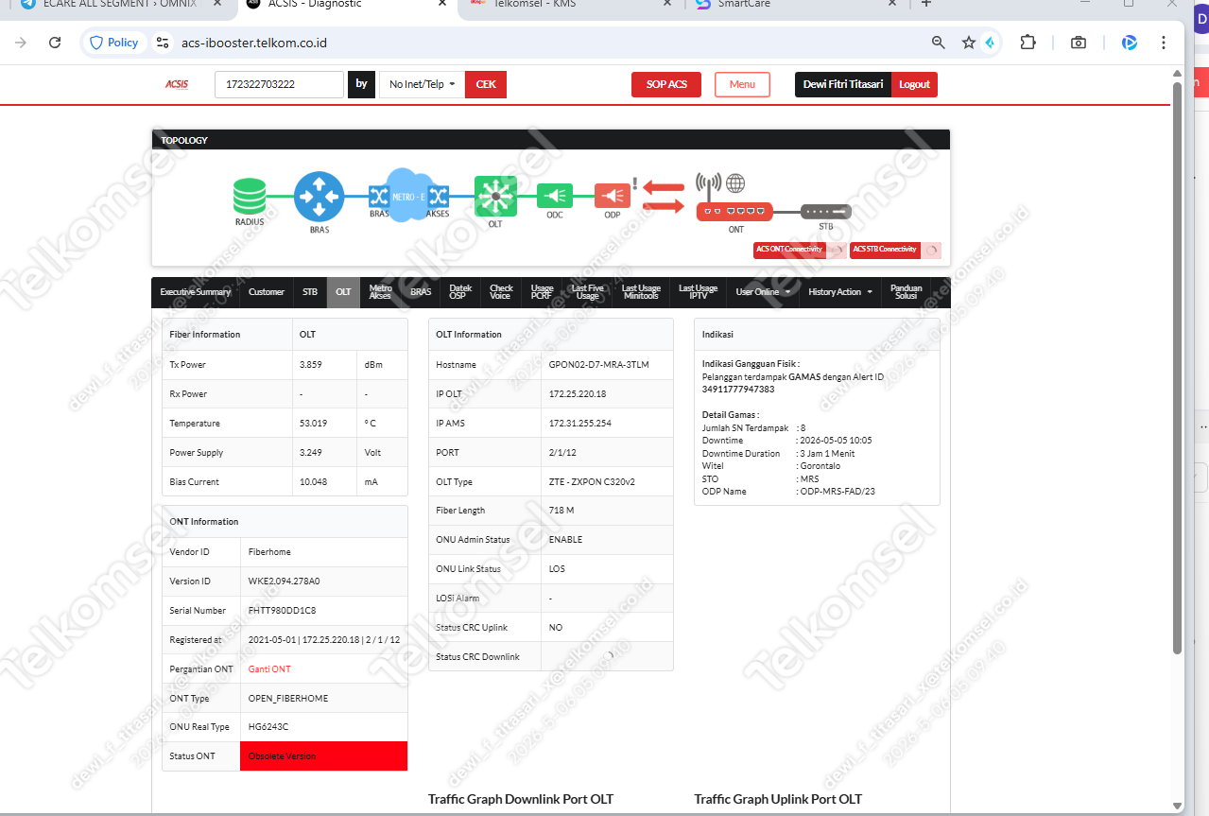Click the browser address bar URL
Screen dimensions: 1209x816
[254, 43]
